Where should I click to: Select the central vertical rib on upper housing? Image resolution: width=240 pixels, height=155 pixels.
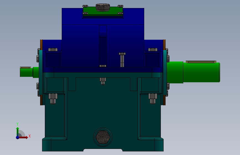click(x=103, y=46)
